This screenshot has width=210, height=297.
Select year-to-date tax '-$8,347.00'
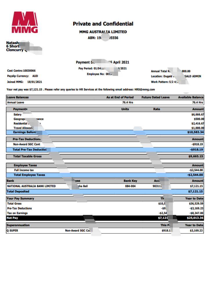click(x=196, y=213)
